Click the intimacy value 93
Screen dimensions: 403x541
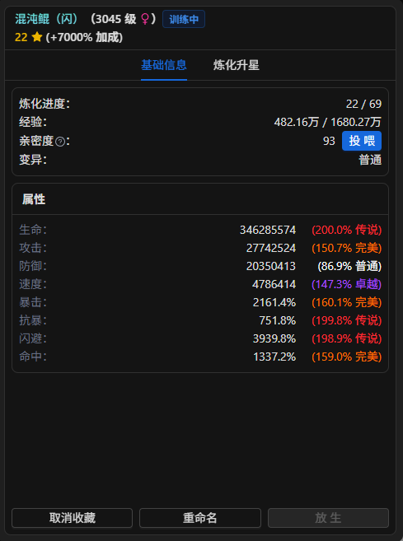pos(329,141)
